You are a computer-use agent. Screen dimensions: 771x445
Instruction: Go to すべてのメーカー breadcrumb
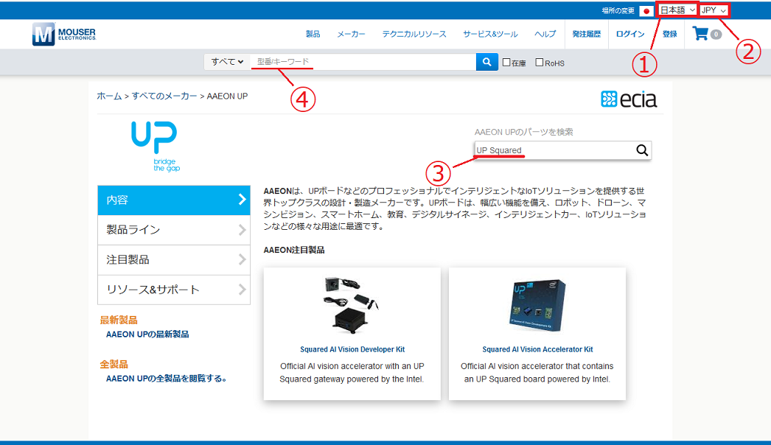pos(164,96)
